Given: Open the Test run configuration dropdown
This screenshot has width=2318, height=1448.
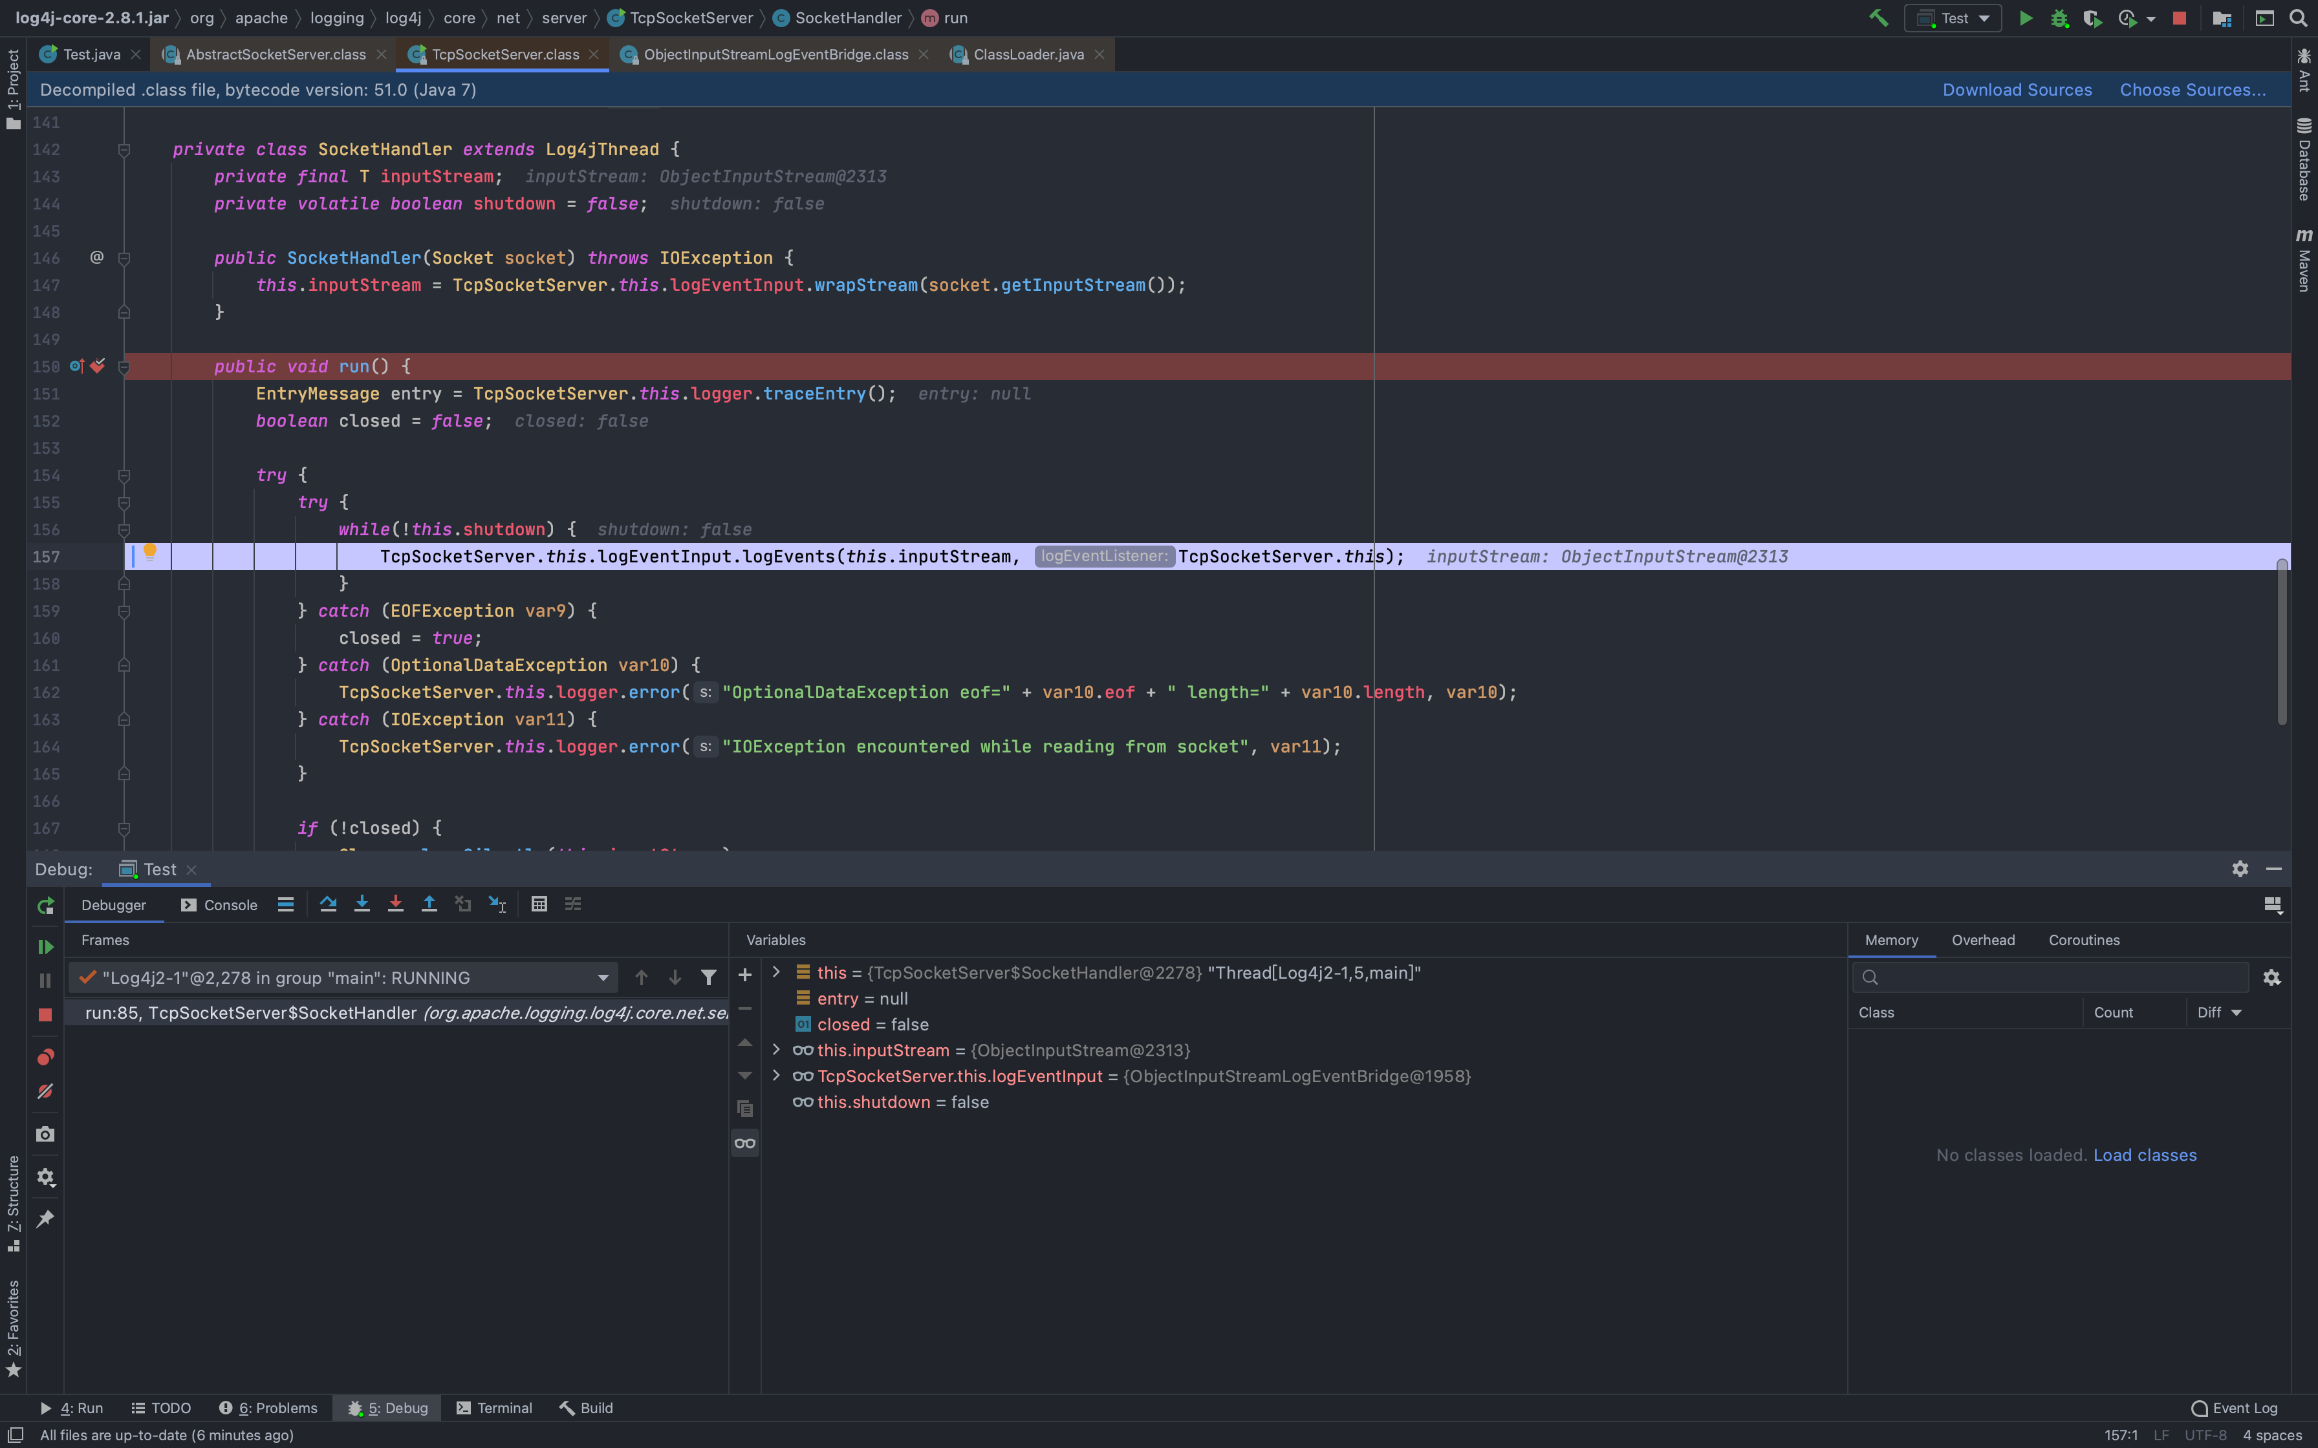Looking at the screenshot, I should coord(1954,18).
